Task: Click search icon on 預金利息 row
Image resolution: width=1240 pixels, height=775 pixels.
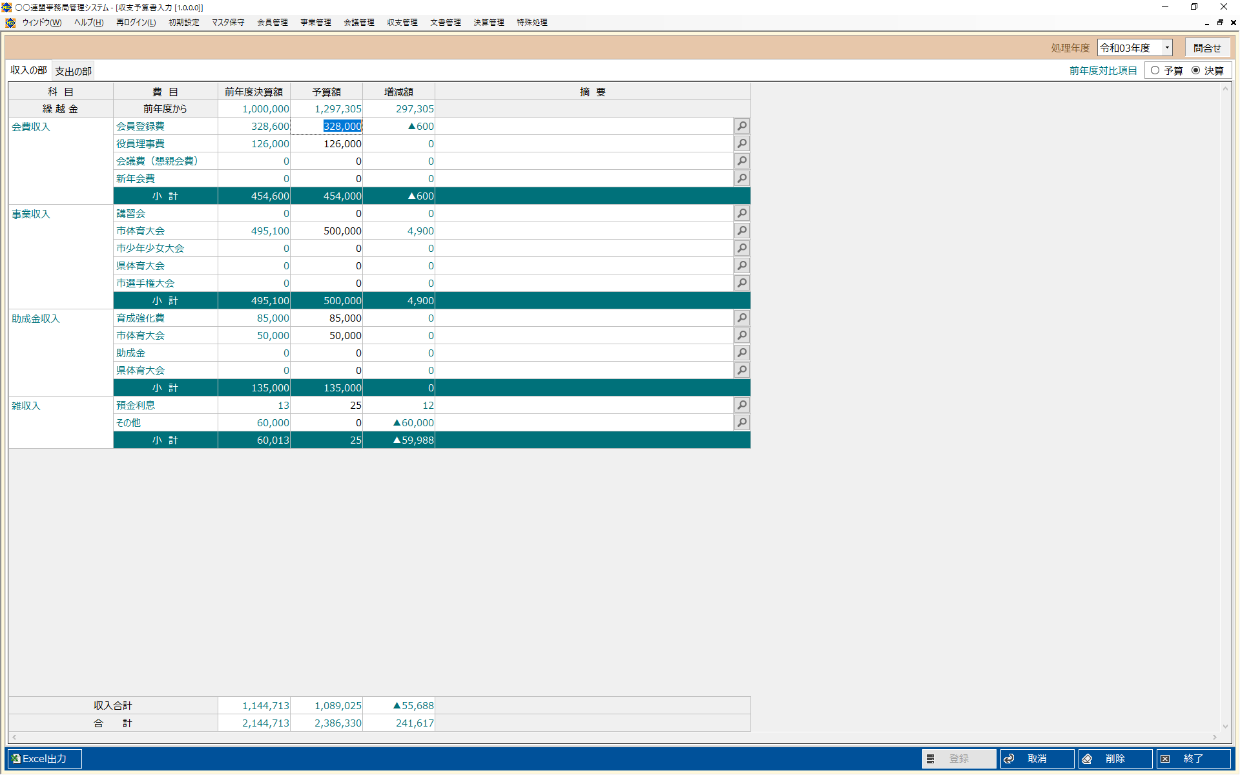Action: (x=742, y=405)
